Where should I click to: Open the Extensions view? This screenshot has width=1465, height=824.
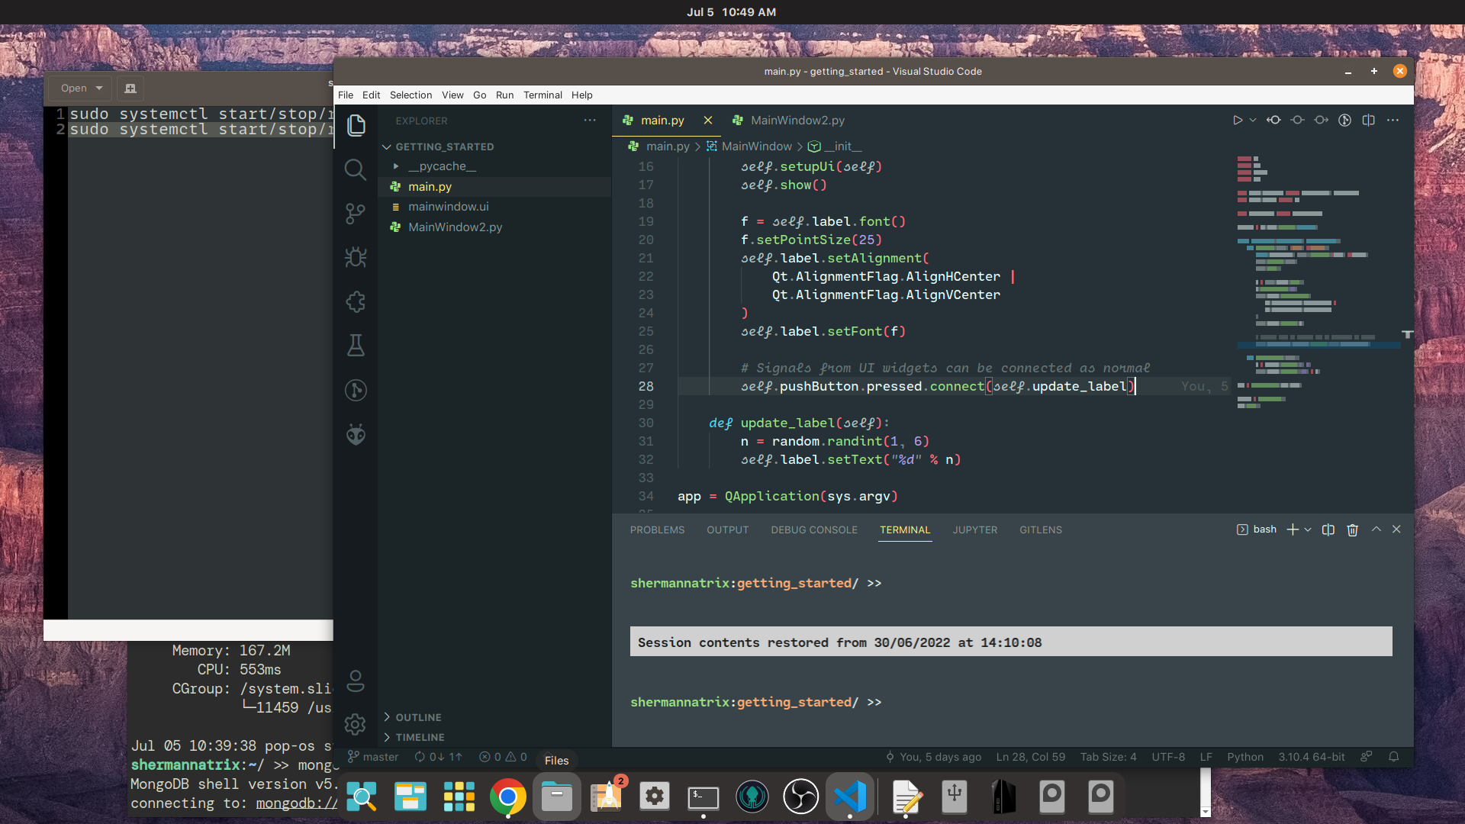pos(356,302)
